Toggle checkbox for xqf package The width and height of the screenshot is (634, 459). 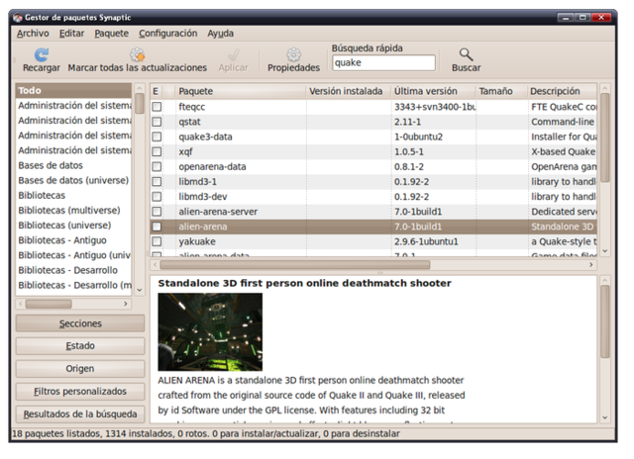(157, 151)
